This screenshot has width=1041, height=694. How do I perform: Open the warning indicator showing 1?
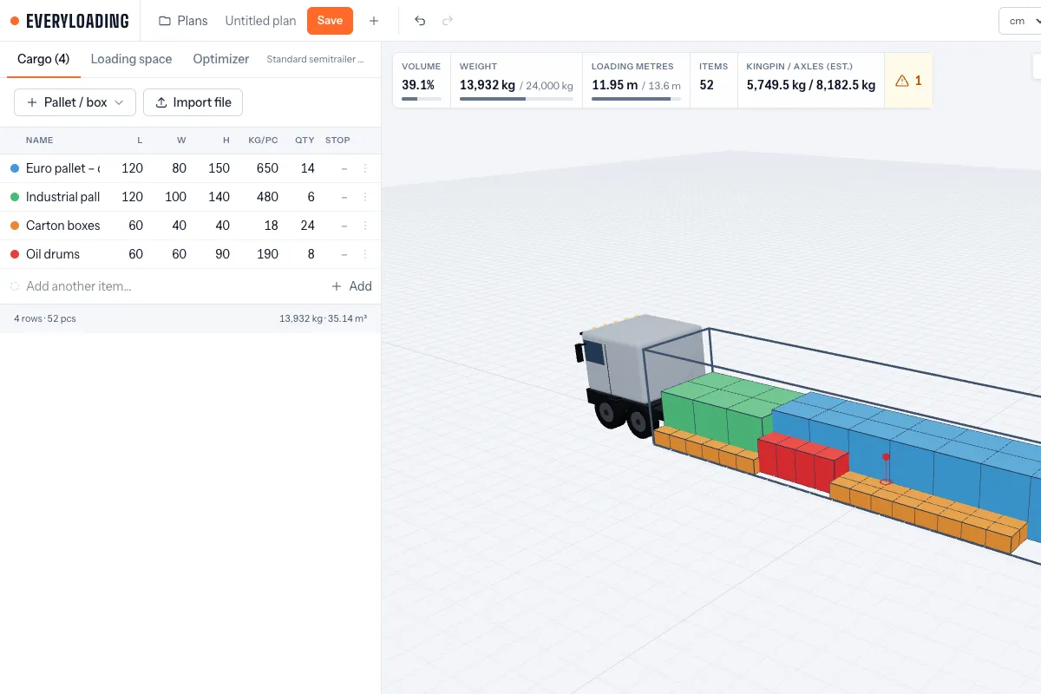pyautogui.click(x=908, y=80)
